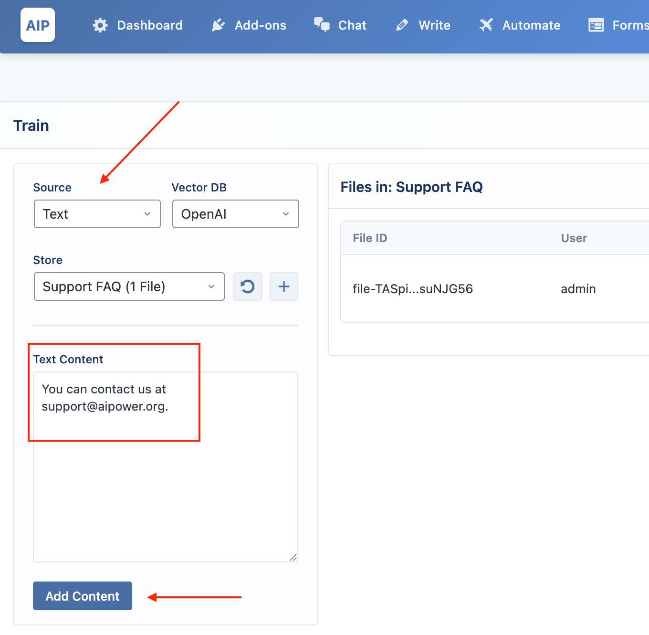The image size is (649, 635).
Task: Focus the Text Content textarea
Action: (166, 467)
